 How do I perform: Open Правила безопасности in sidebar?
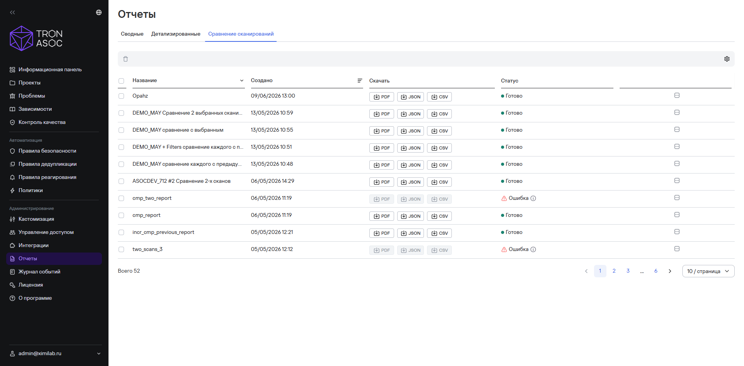tap(54, 151)
